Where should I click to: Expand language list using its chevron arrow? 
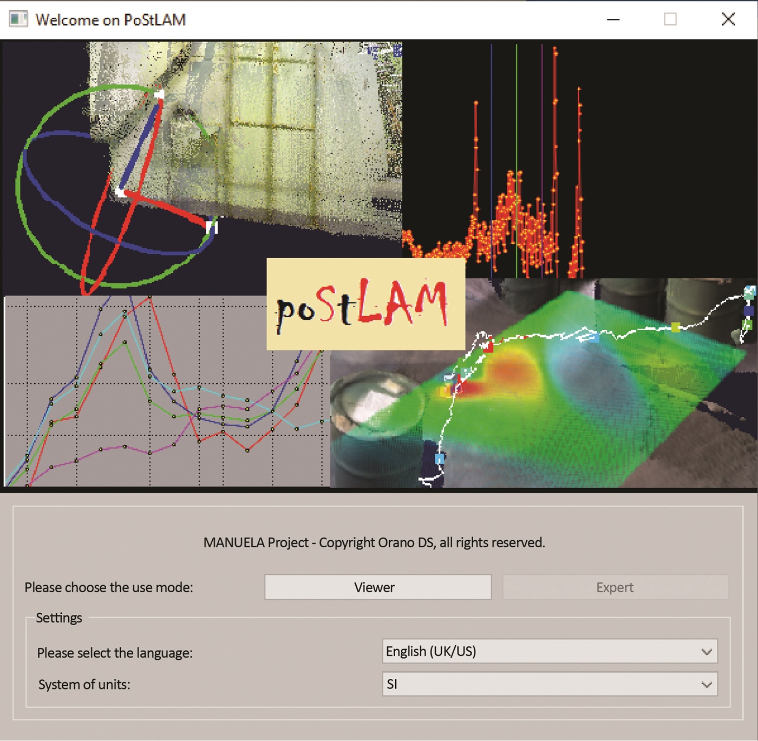[x=706, y=652]
